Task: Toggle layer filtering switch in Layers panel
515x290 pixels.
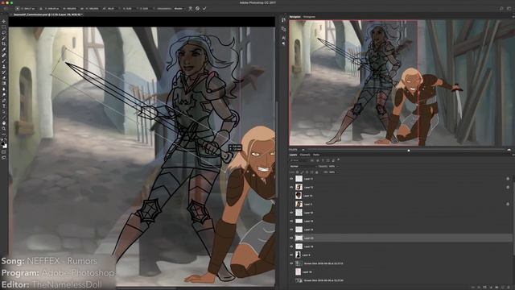Action: pos(338,159)
